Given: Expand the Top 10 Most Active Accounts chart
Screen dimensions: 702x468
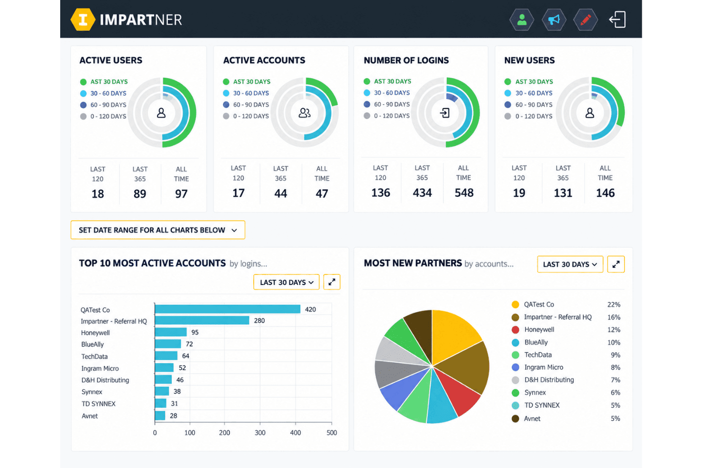Looking at the screenshot, I should point(332,282).
